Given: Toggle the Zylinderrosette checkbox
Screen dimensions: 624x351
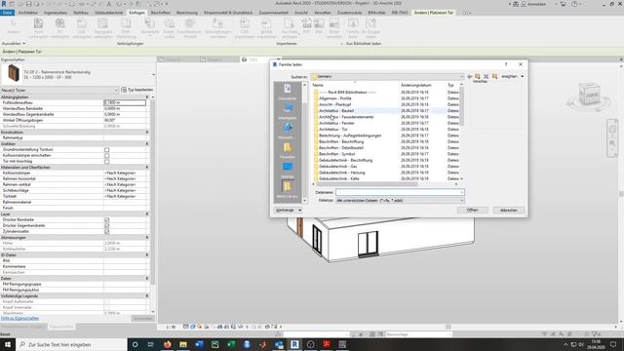Looking at the screenshot, I should [106, 232].
